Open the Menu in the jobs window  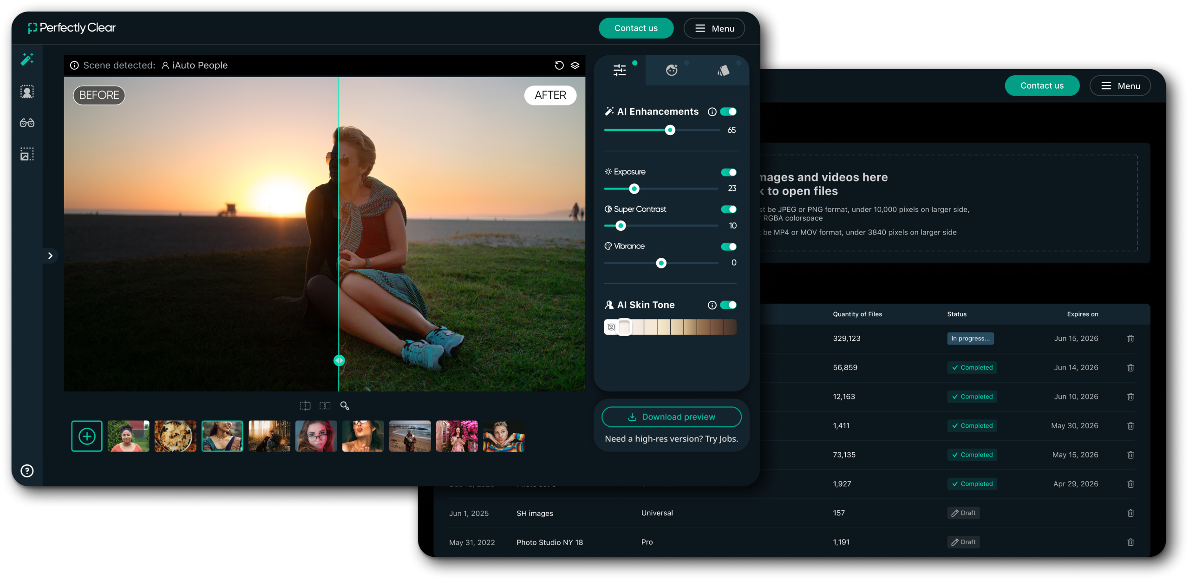click(1120, 86)
